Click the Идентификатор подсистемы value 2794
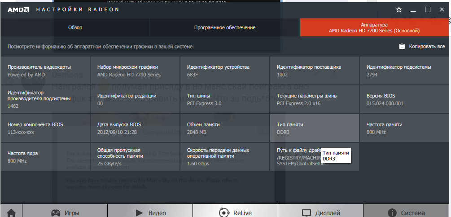The width and height of the screenshot is (451, 217). [372, 75]
